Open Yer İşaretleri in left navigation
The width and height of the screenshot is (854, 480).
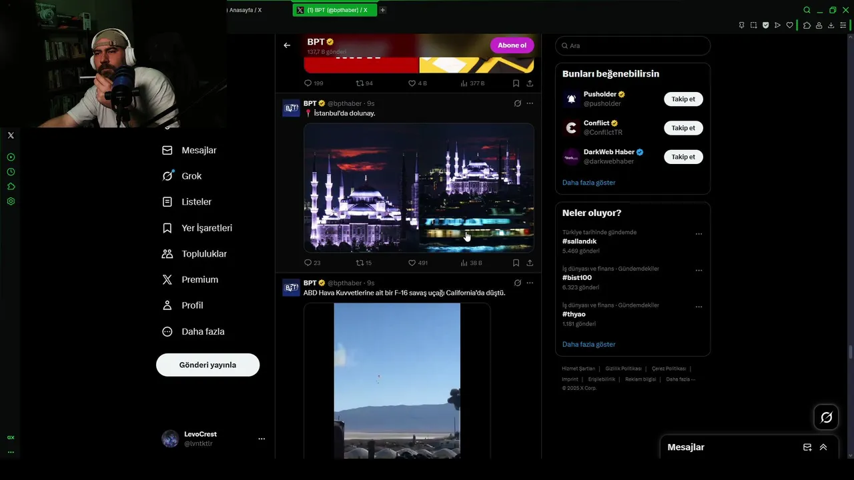197,228
